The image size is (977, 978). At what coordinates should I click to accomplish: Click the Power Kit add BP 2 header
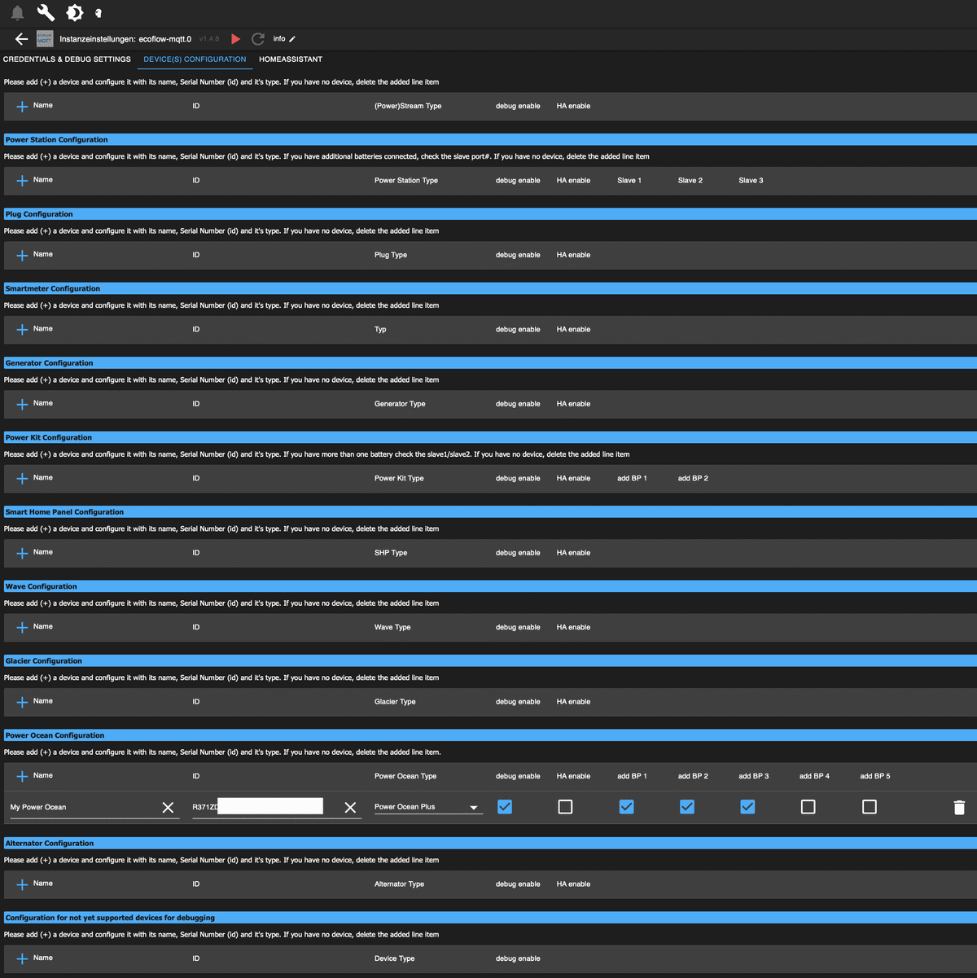click(x=693, y=479)
